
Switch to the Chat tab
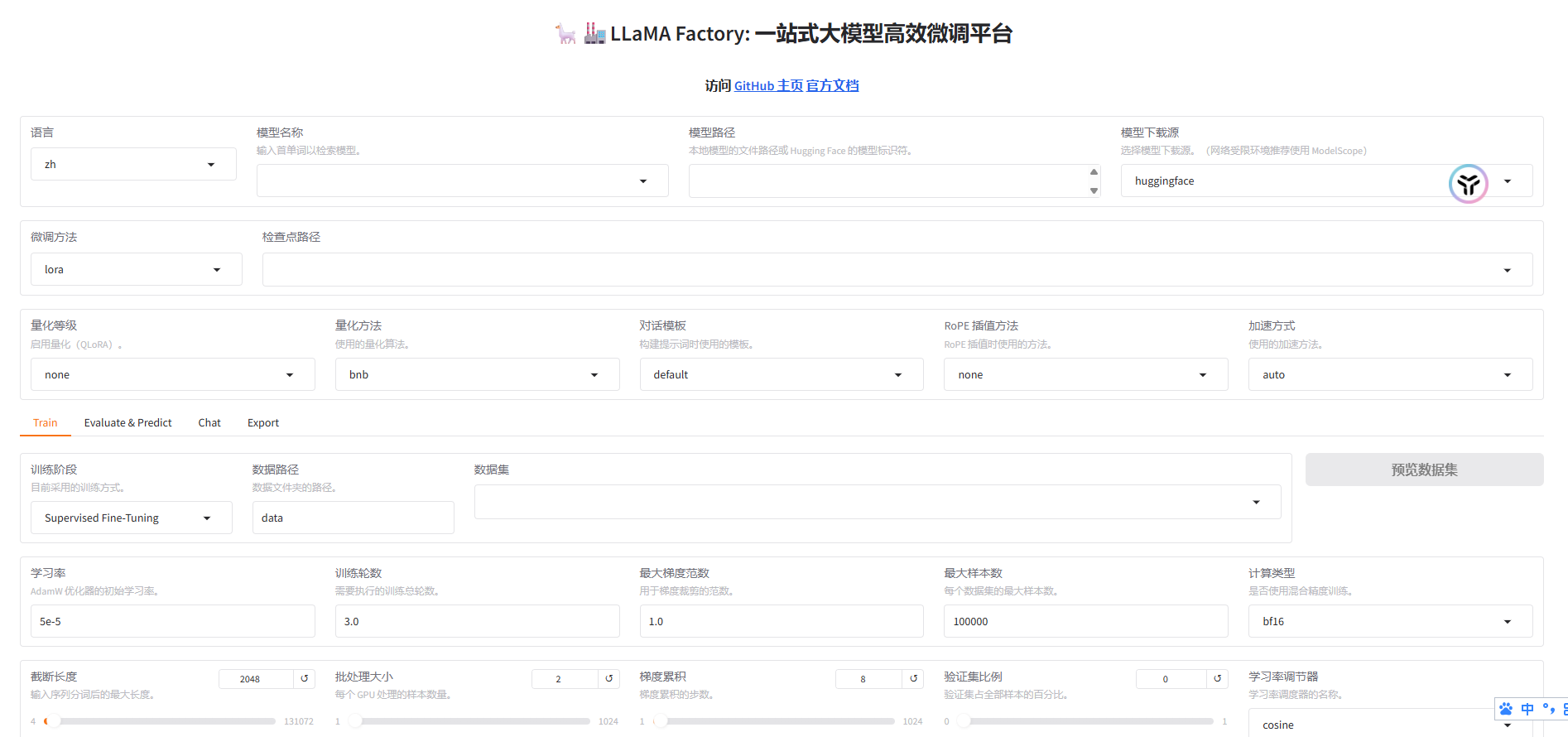pyautogui.click(x=209, y=422)
